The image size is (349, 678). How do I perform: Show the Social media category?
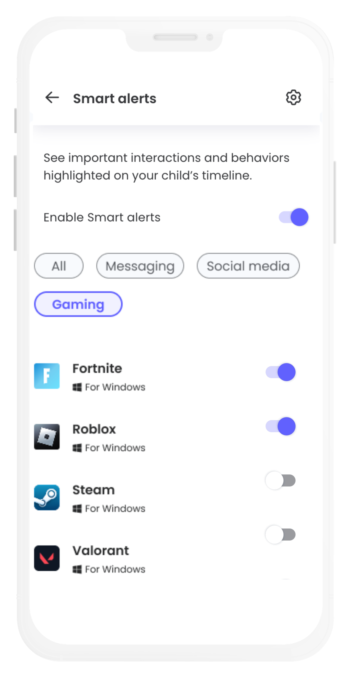click(248, 266)
